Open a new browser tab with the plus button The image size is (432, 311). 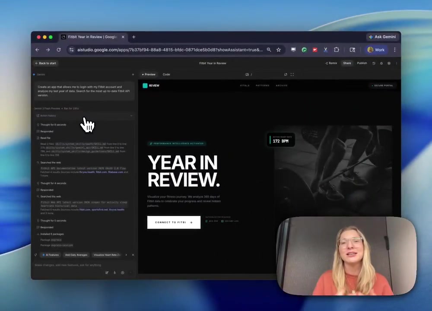133,37
